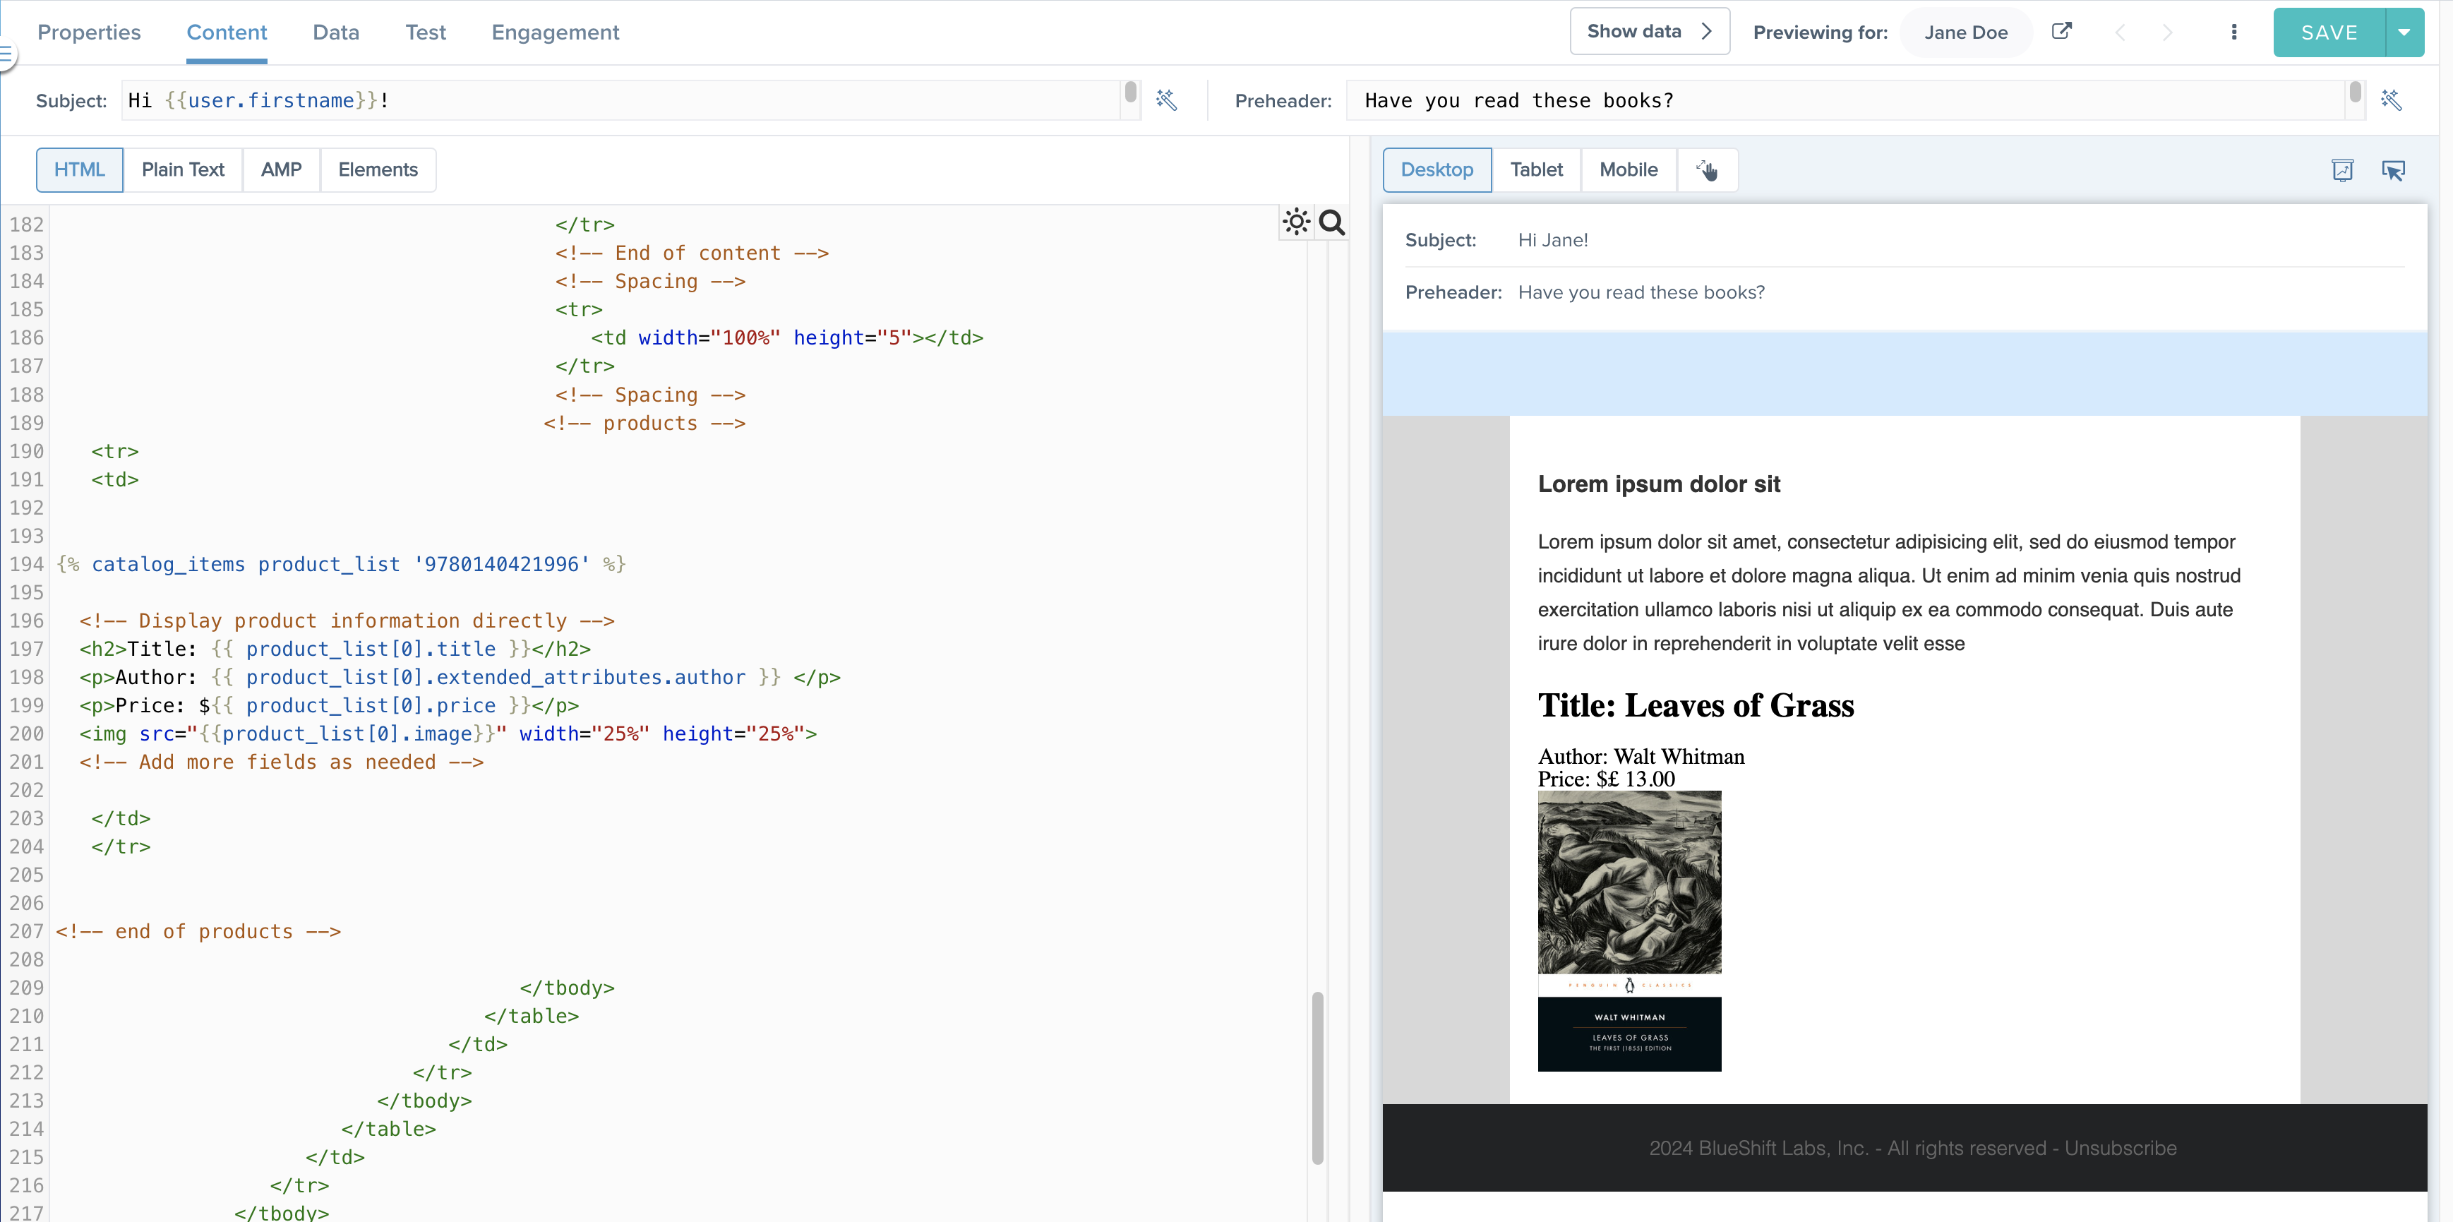Click the magic wand next to Preheader field
The width and height of the screenshot is (2453, 1222).
point(2391,100)
